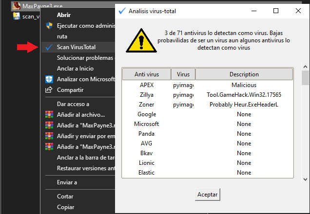Minimize the Analisis virus-total window
The width and height of the screenshot is (310, 214).
(254, 11)
